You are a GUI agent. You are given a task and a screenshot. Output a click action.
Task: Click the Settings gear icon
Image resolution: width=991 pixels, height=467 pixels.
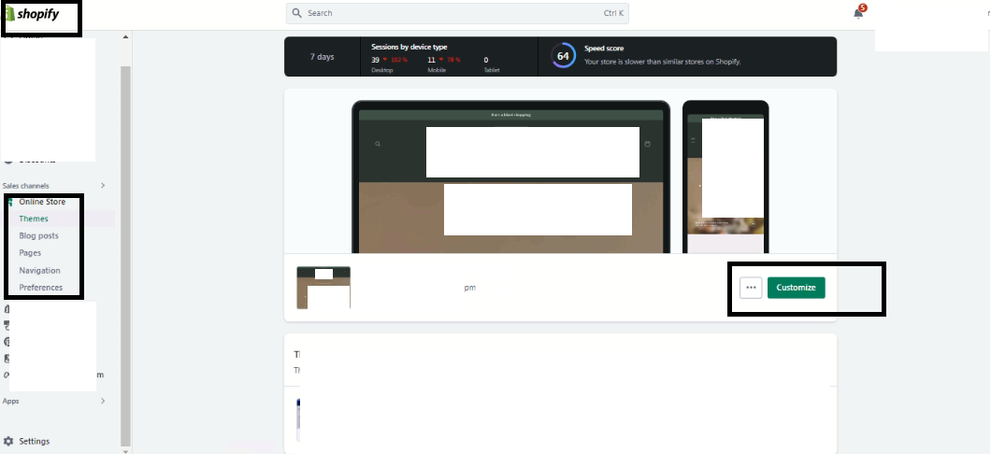pos(9,441)
